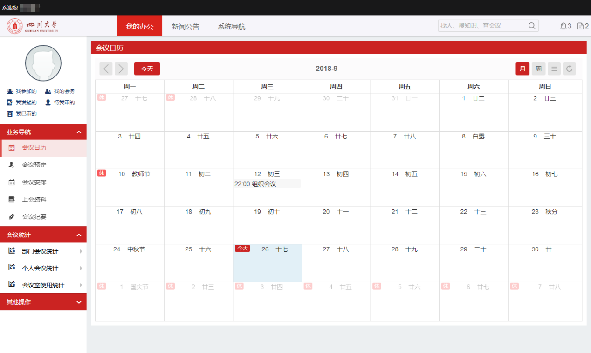Click date 1 国庆节 in October
This screenshot has width=591, height=353.
pos(134,287)
